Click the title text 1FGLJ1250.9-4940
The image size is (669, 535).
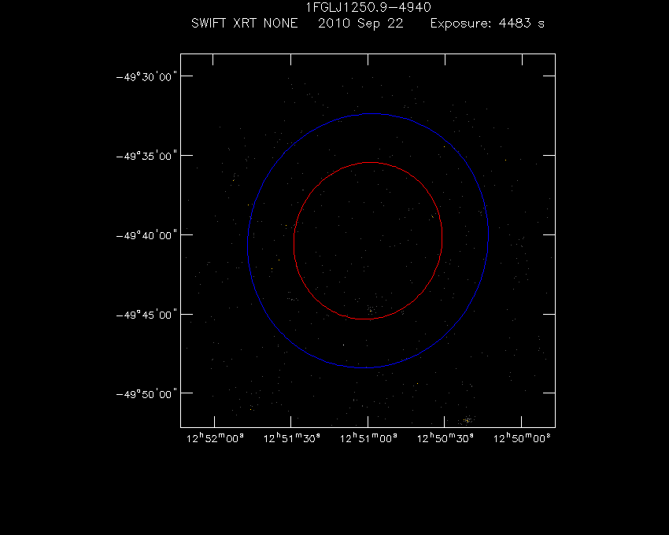pyautogui.click(x=368, y=7)
